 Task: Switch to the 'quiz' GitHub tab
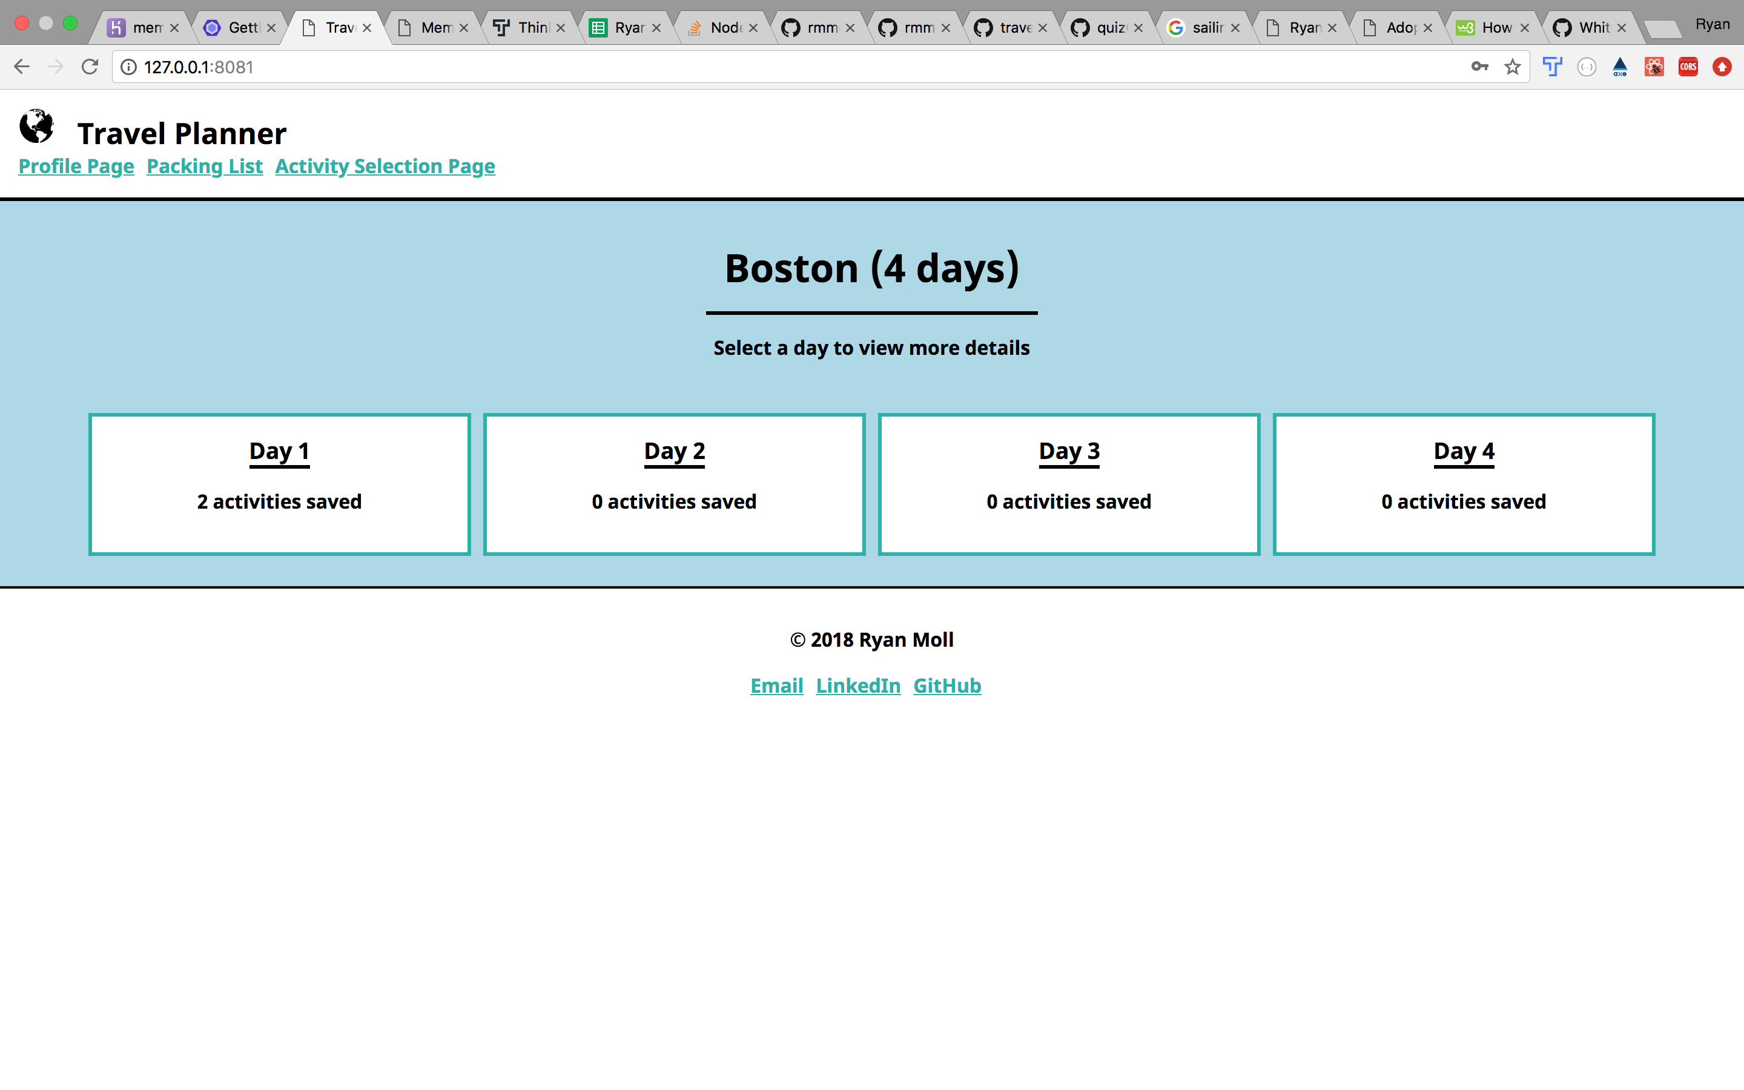coord(1108,27)
